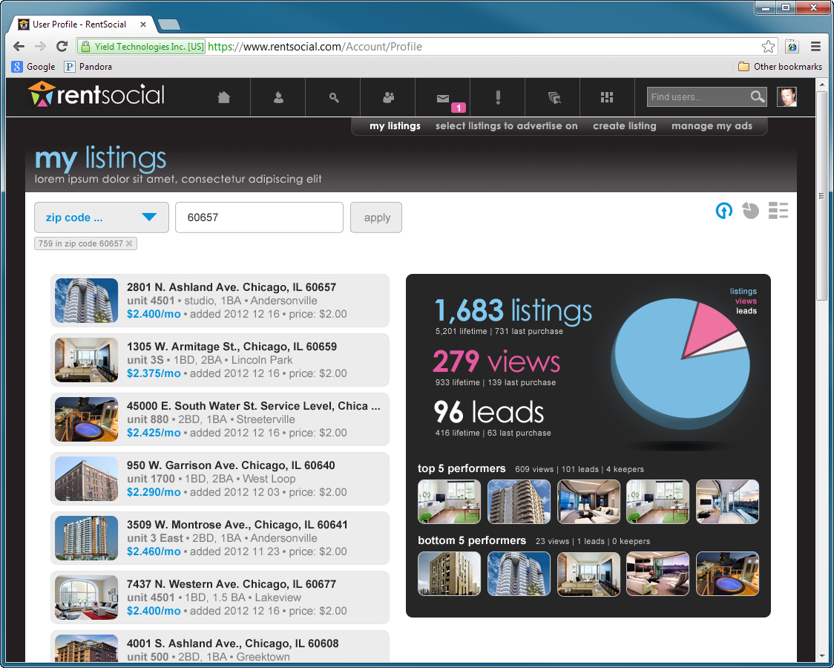The width and height of the screenshot is (834, 668).
Task: Open fourth bottom performer thumbnail, sunset lounge
Action: [x=657, y=573]
